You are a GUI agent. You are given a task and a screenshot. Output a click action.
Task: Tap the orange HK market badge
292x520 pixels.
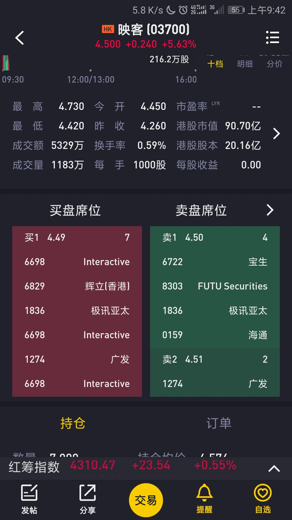point(108,29)
